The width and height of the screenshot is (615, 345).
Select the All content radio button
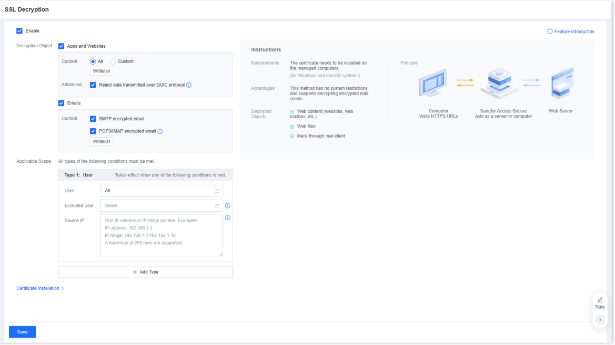tap(93, 61)
